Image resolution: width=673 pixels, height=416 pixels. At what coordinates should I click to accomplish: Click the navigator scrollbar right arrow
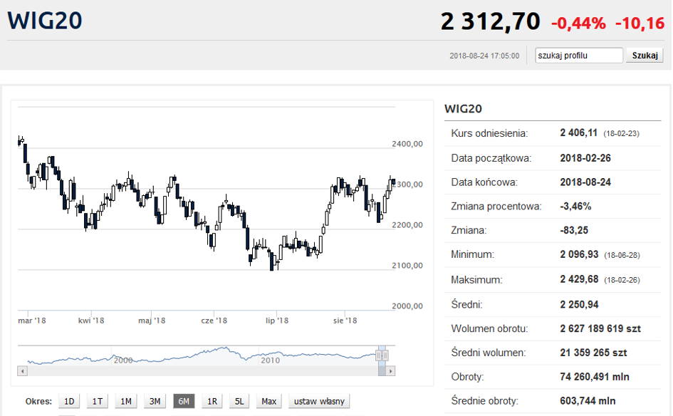pos(390,371)
